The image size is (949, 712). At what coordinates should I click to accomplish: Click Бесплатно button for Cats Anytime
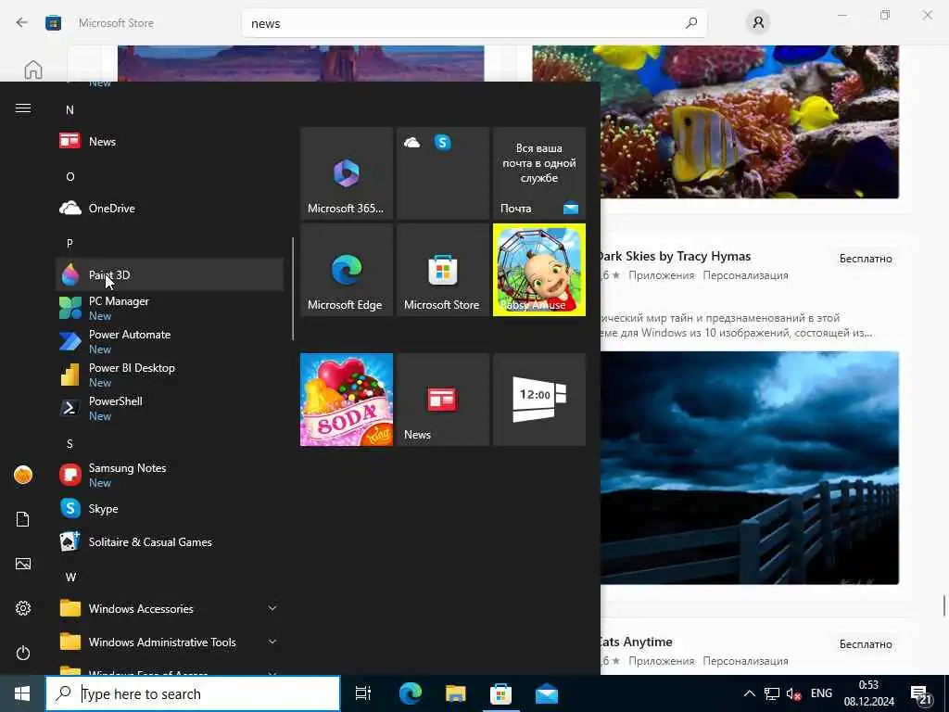[x=866, y=644]
